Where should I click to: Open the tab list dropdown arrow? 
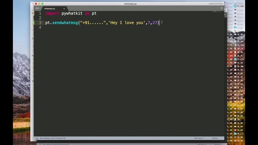pyautogui.click(x=221, y=8)
